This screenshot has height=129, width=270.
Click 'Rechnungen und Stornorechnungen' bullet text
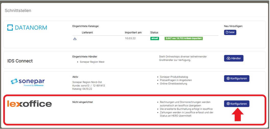tap(185, 104)
